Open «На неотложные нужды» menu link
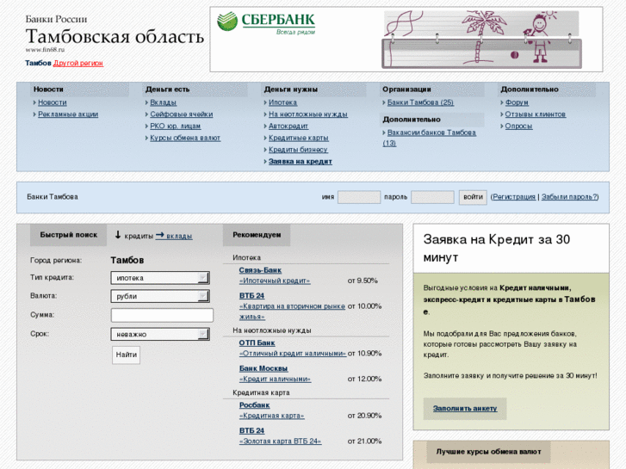Screen dimensions: 626x469 tap(307, 114)
